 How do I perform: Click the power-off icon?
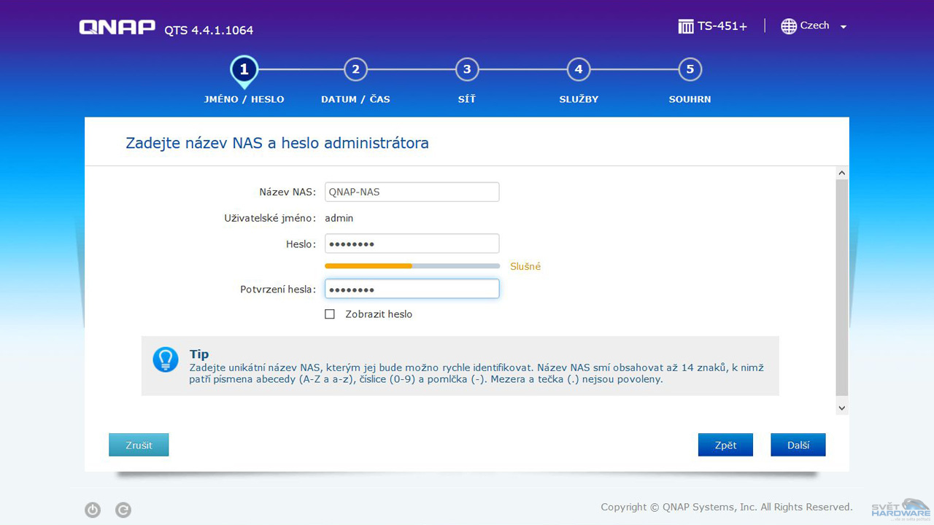click(x=93, y=510)
